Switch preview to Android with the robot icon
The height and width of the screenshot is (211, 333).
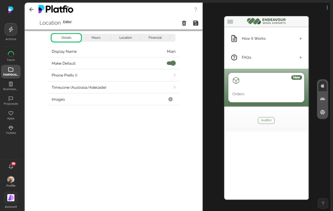[322, 98]
